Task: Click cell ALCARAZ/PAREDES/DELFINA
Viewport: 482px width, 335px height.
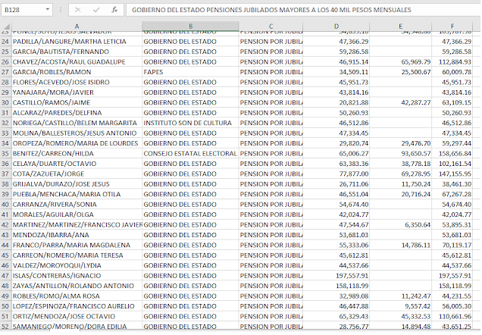Action: [77, 113]
